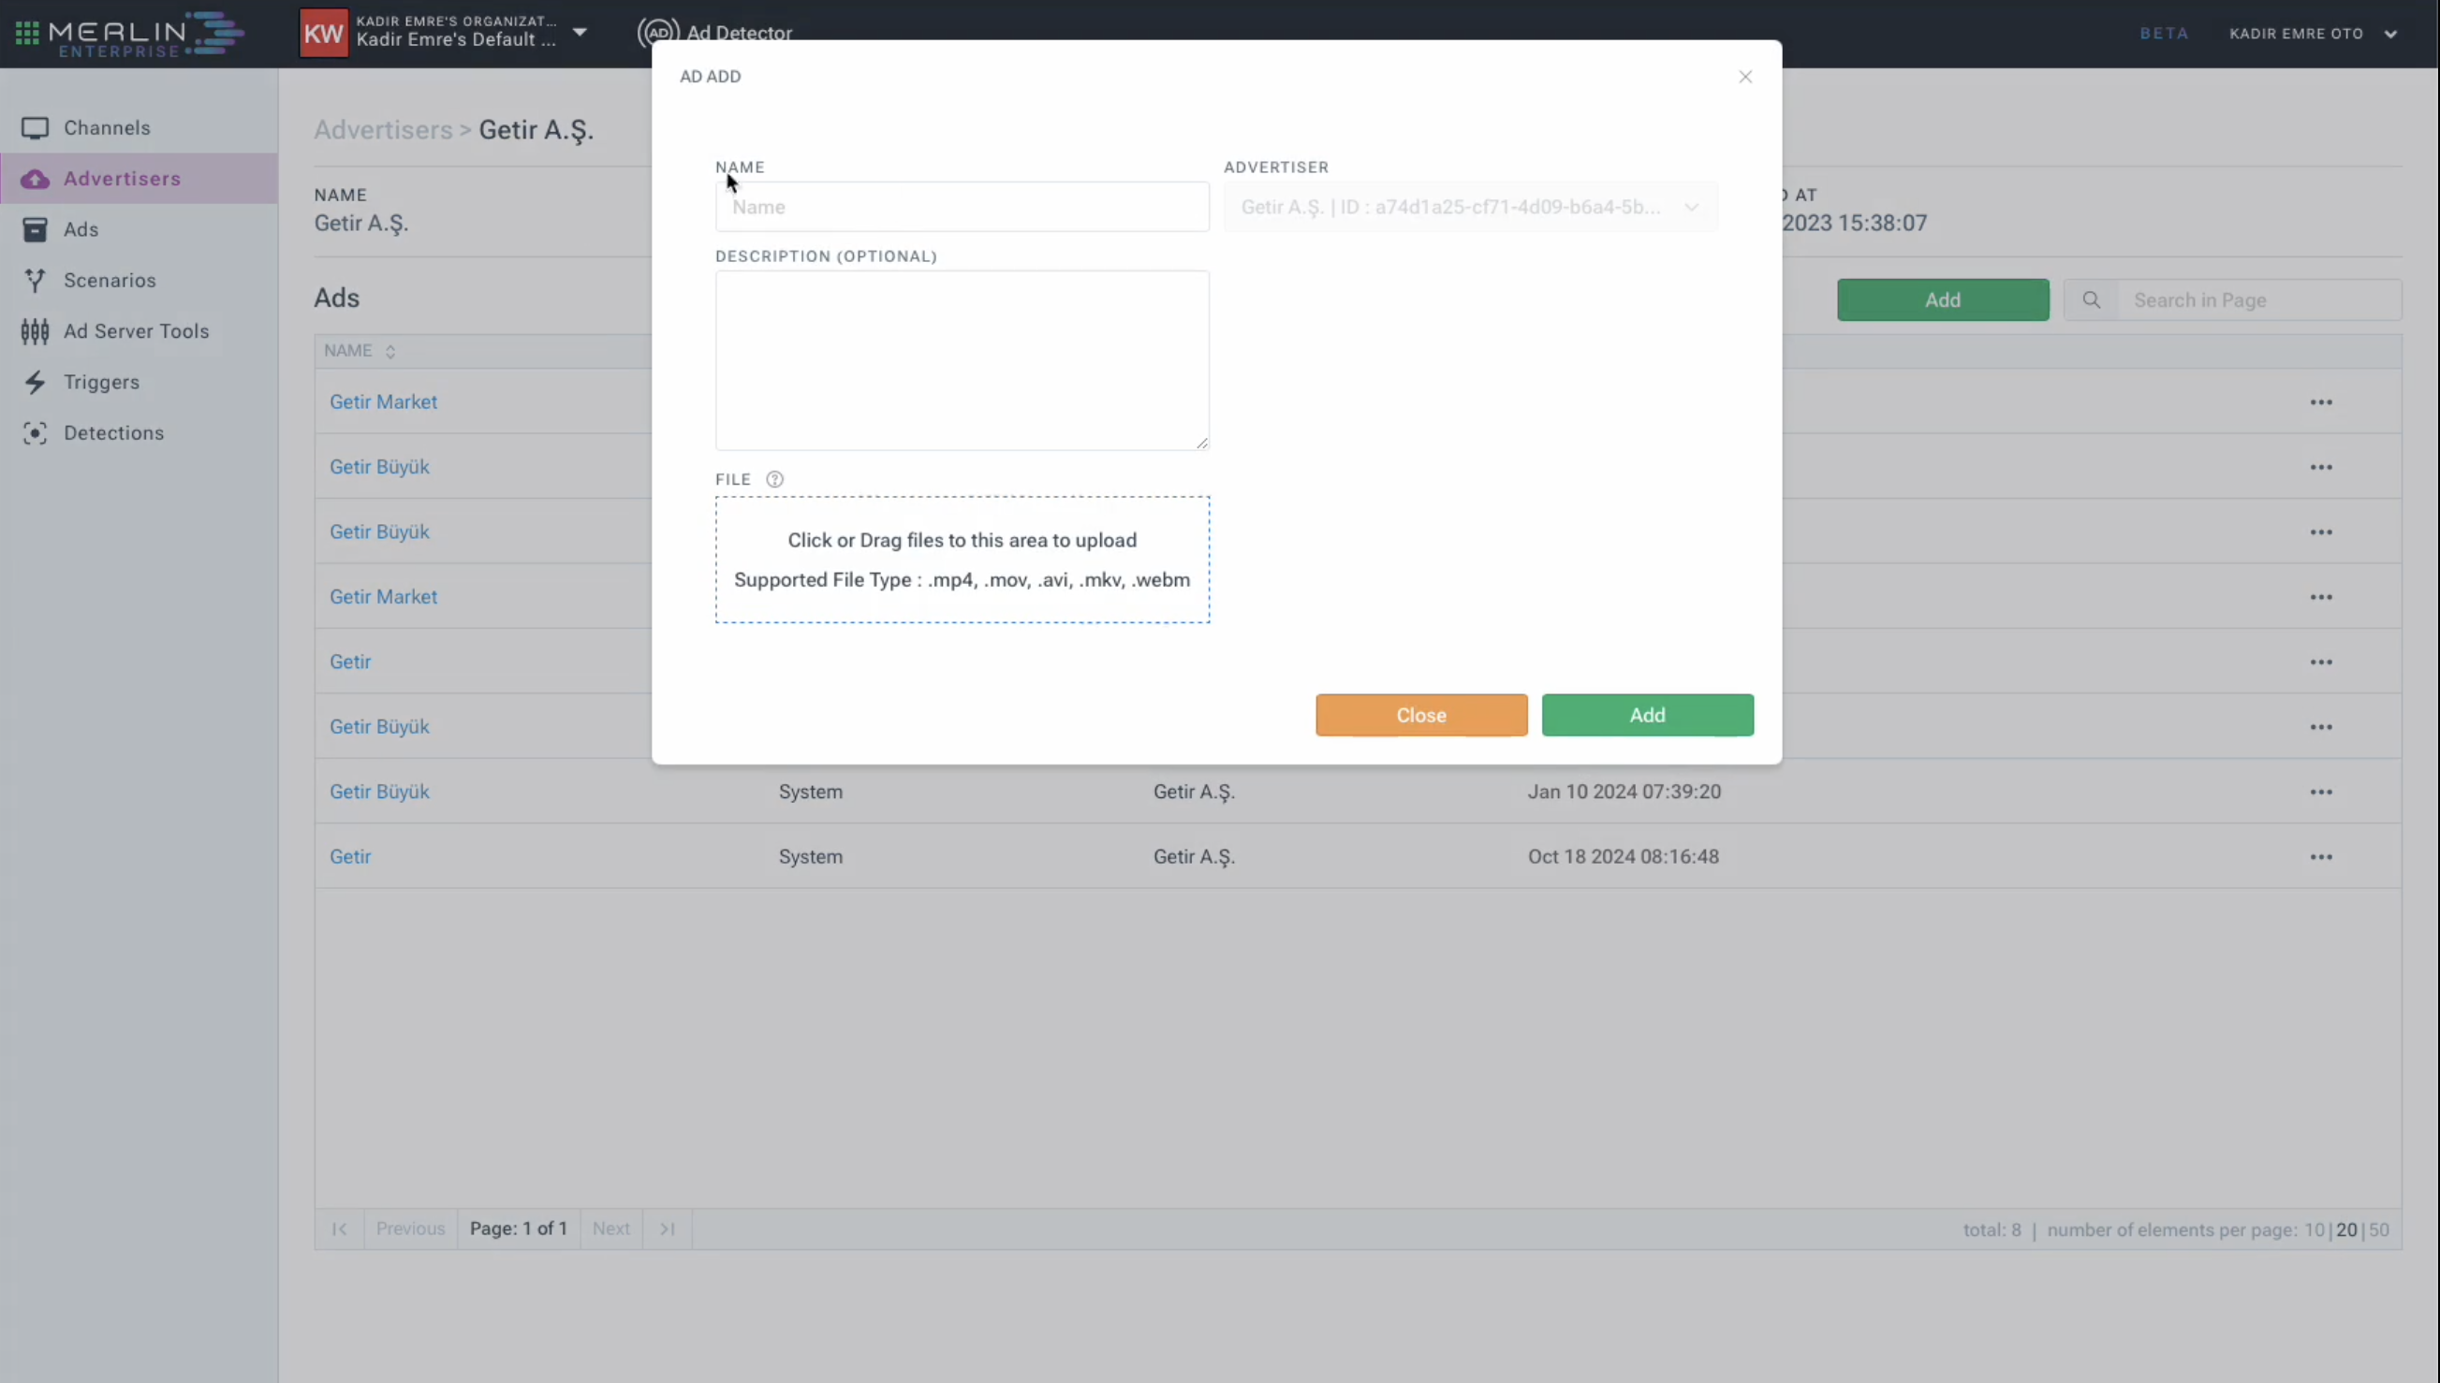Set elements per page to 50
This screenshot has width=2440, height=1383.
[2378, 1230]
